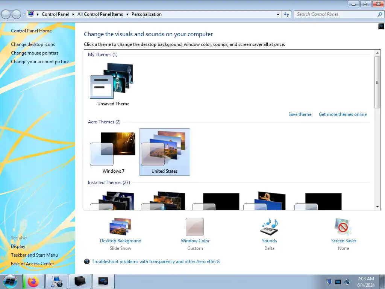Click the search magnifier icon
This screenshot has height=289, width=385.
click(380, 14)
